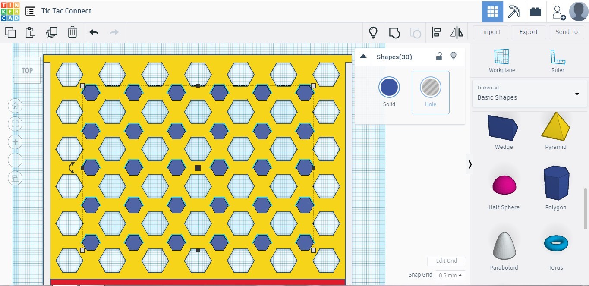
Task: Switch to 3D design grid view
Action: coord(492,12)
